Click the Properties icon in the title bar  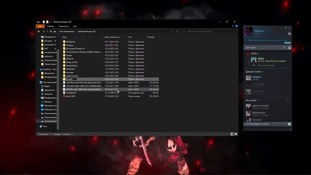click(44, 22)
